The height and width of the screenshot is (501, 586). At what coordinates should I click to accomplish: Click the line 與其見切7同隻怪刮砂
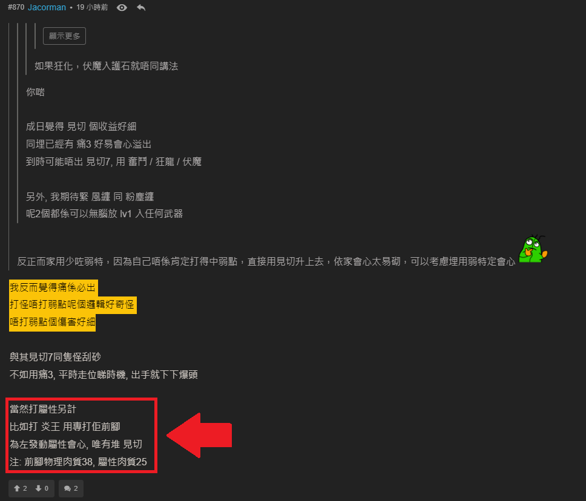coord(55,357)
